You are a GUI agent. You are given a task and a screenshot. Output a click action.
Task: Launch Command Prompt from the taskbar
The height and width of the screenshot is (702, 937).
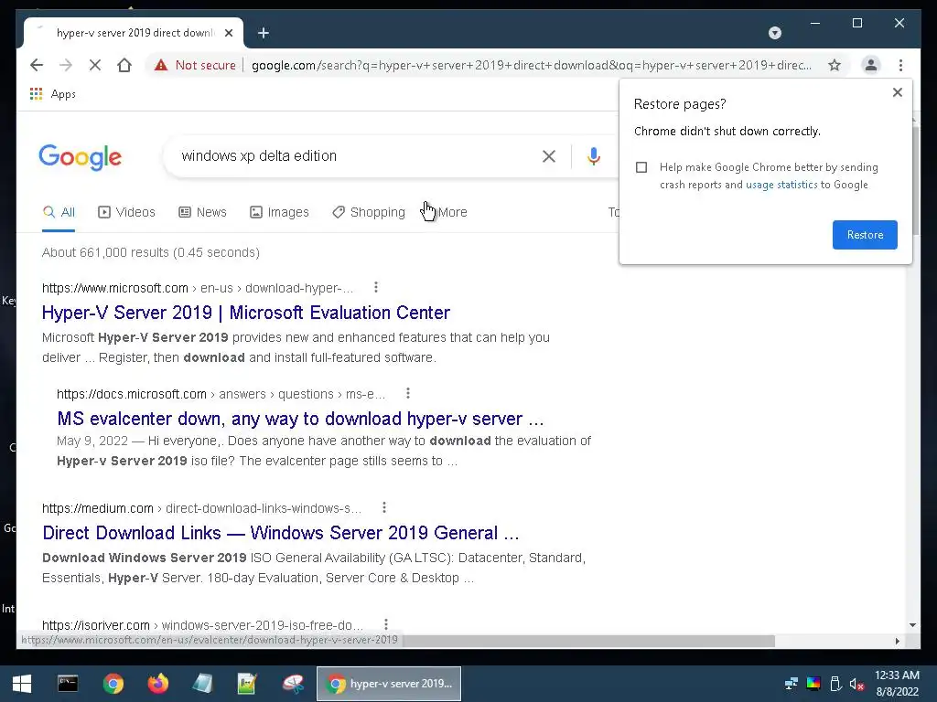(68, 684)
